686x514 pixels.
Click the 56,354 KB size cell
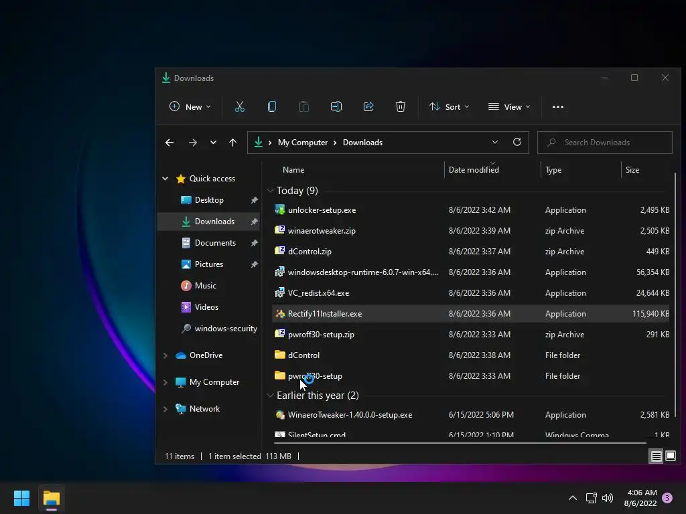(x=653, y=272)
